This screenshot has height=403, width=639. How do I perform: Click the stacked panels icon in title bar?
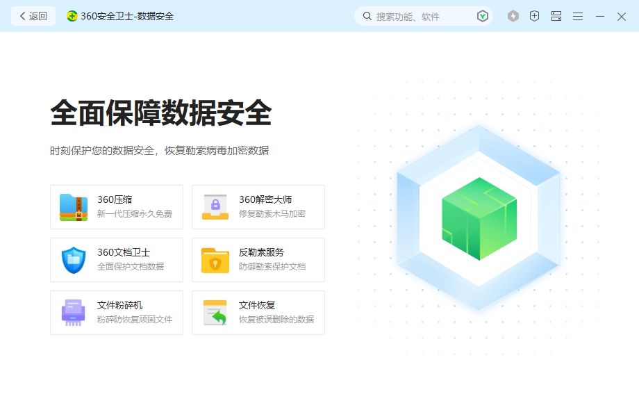point(556,16)
